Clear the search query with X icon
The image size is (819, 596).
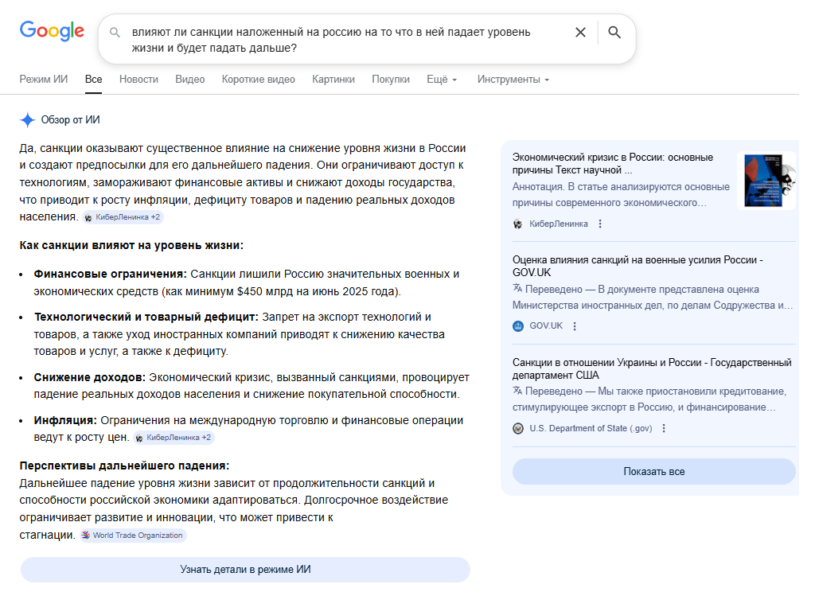pos(580,33)
